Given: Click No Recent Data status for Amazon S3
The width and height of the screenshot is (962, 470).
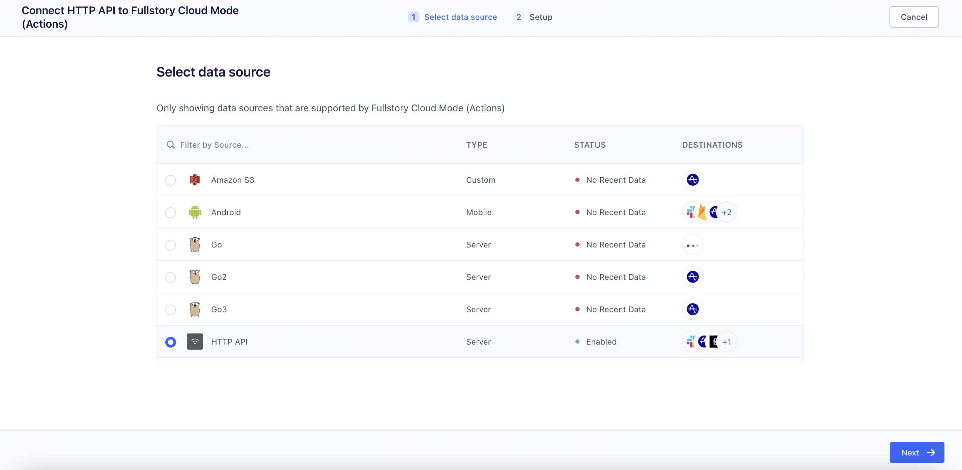Looking at the screenshot, I should 610,180.
